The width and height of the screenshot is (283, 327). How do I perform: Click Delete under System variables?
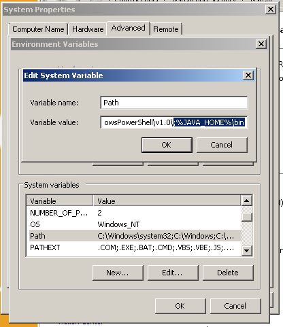click(x=228, y=273)
